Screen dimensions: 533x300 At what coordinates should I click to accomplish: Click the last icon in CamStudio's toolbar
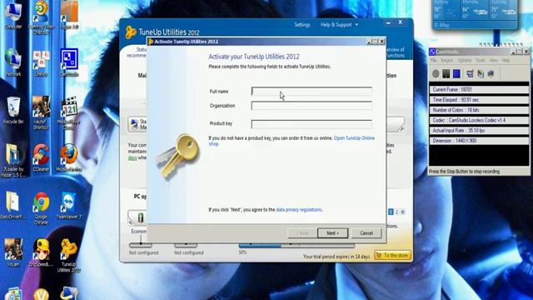point(491,74)
